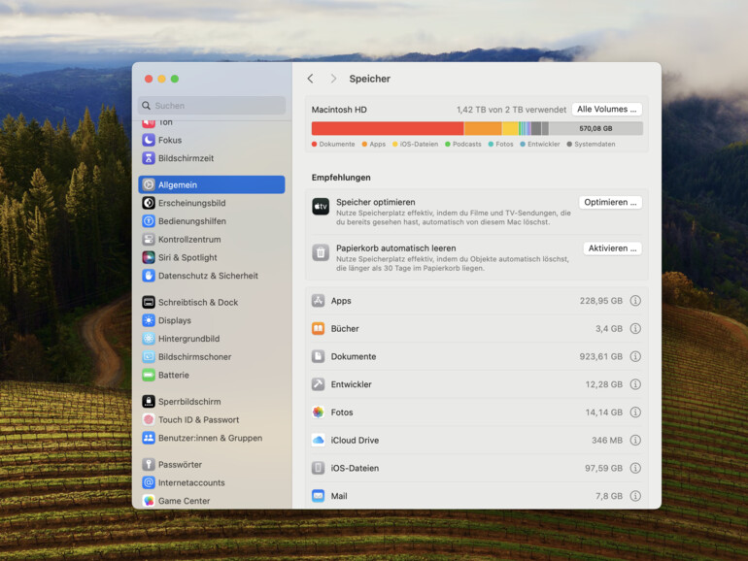Show info for Entwickler storage

[635, 384]
